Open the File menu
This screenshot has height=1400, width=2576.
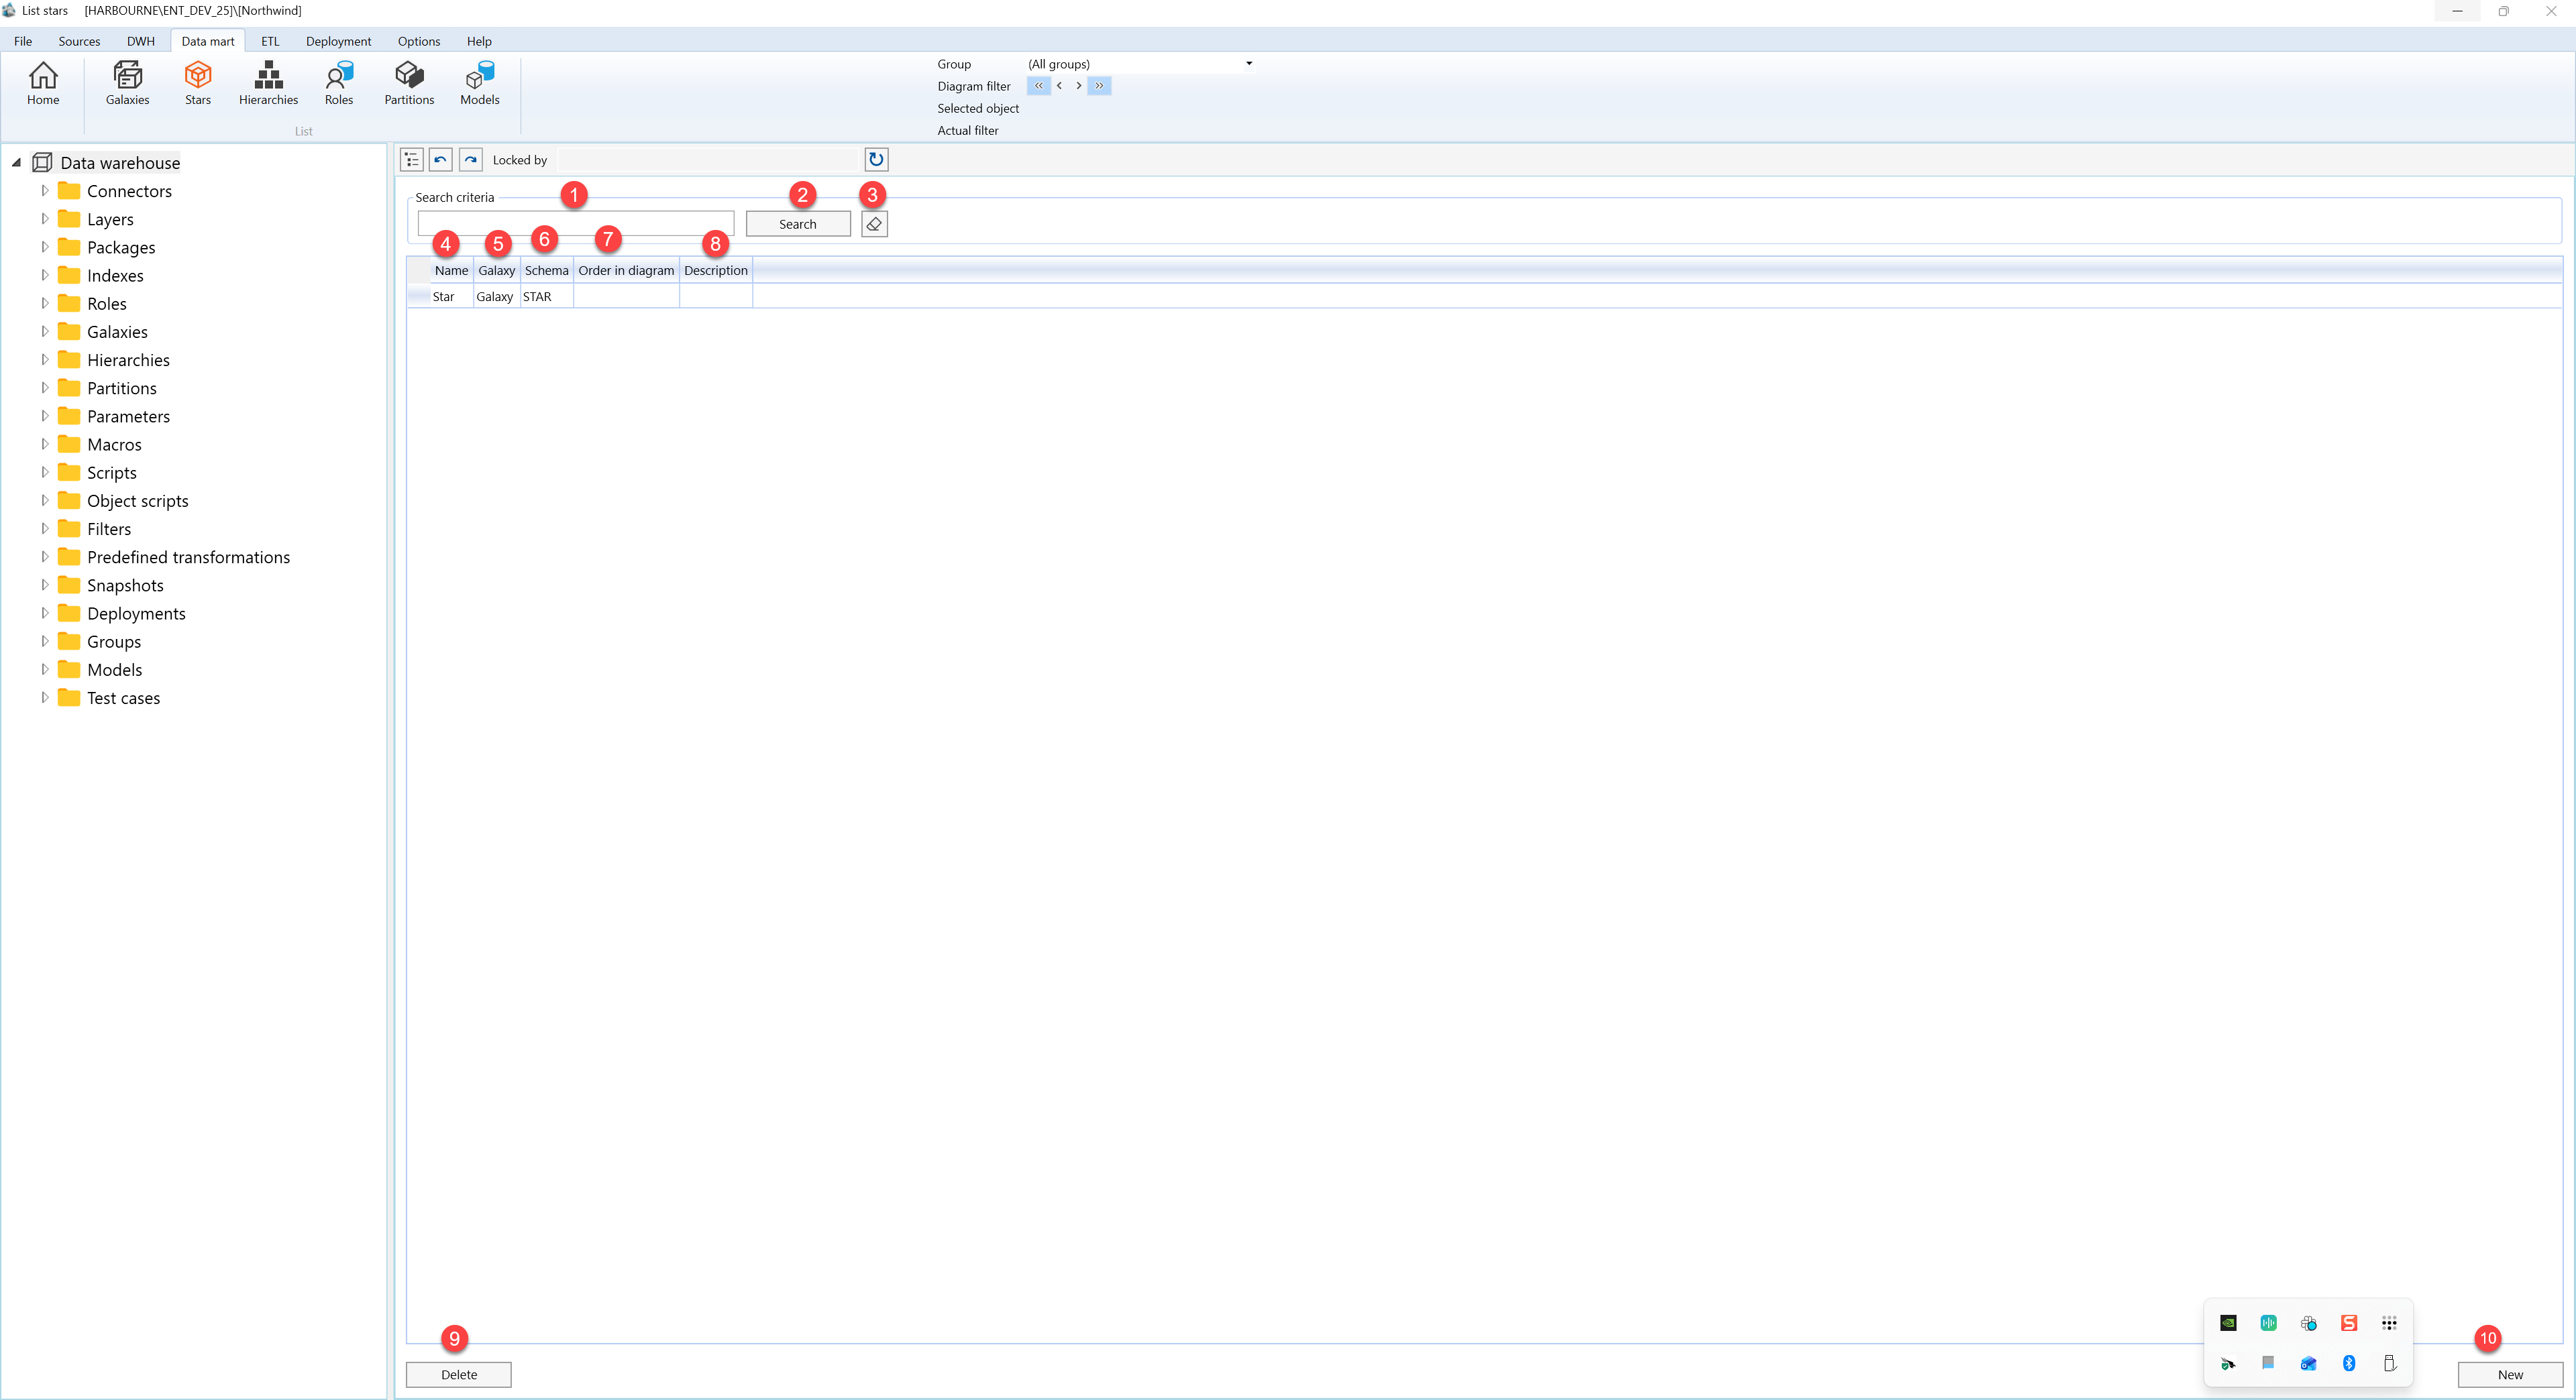coord(23,41)
